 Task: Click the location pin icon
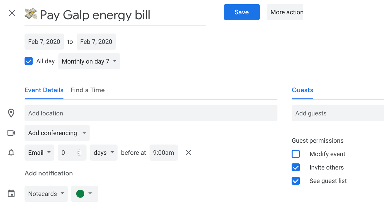[11, 113]
